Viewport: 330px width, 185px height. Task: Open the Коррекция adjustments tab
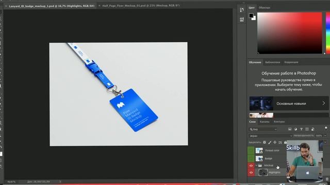point(291,62)
